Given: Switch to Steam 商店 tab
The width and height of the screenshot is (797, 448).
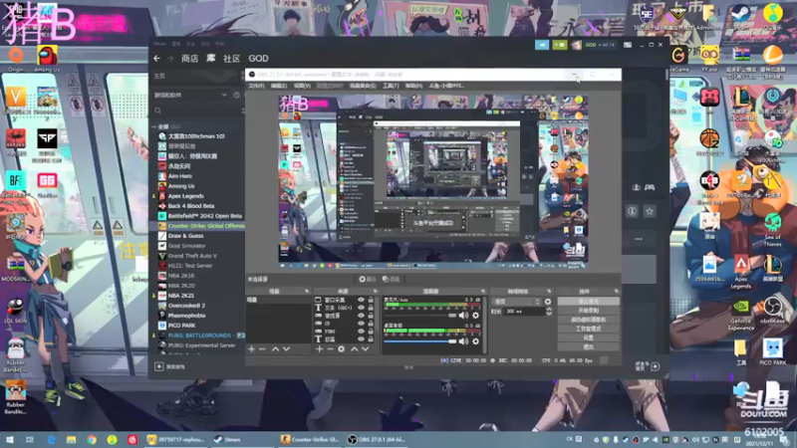Looking at the screenshot, I should [x=189, y=59].
